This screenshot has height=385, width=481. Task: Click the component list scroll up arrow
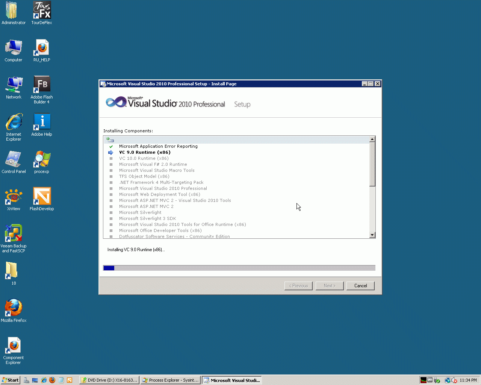pyautogui.click(x=372, y=139)
